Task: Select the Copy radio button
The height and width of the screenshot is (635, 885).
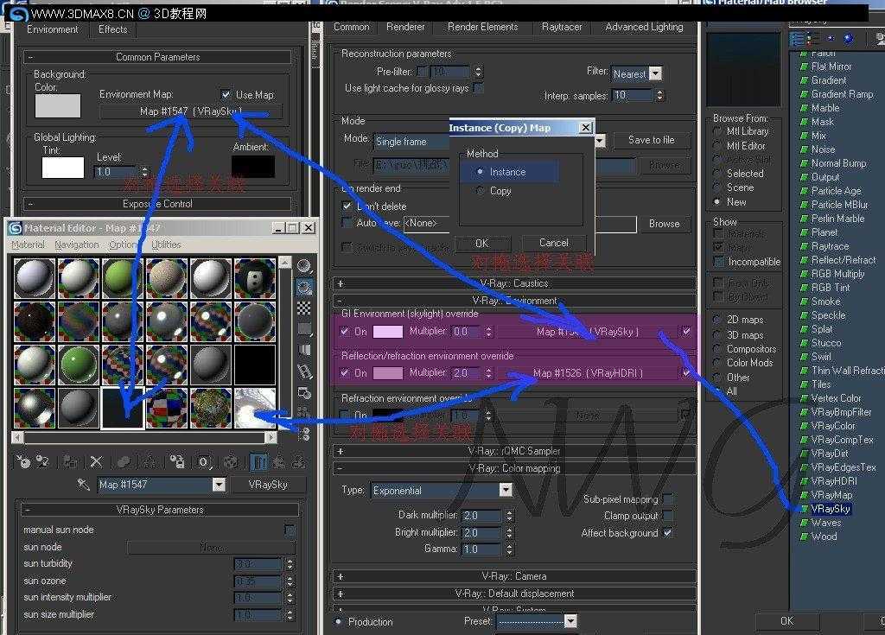Action: [x=481, y=191]
